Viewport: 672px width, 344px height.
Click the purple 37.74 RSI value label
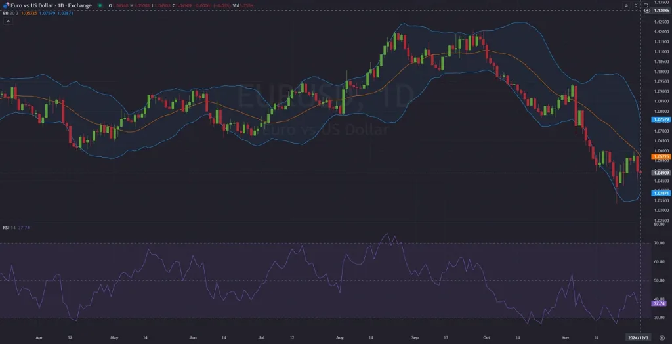point(658,303)
